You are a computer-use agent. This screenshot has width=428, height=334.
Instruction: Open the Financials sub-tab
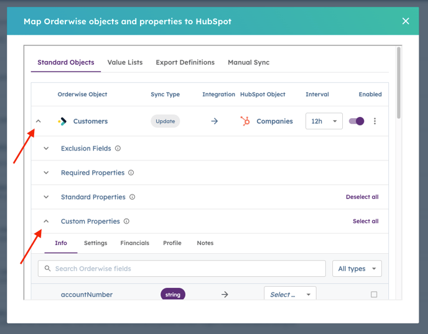coord(135,243)
